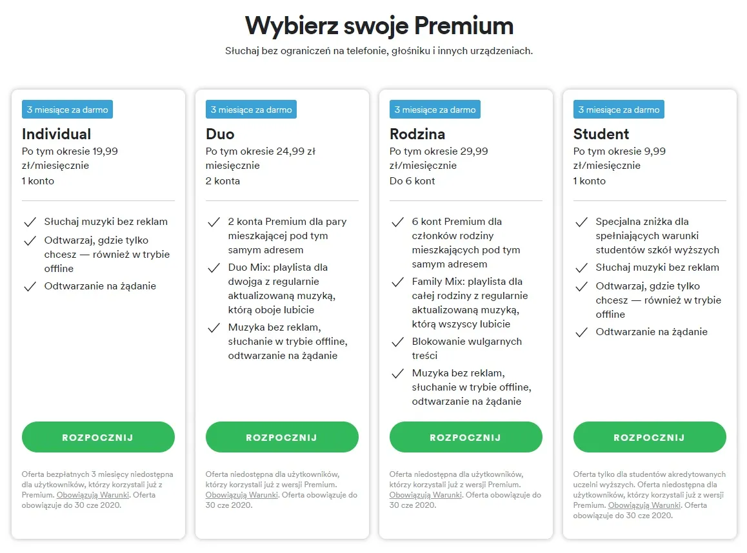Screen dimensions: 747x553
Task: Click the checkmark beside "Family Mix: playlista" in Rodzina
Action: pos(398,282)
